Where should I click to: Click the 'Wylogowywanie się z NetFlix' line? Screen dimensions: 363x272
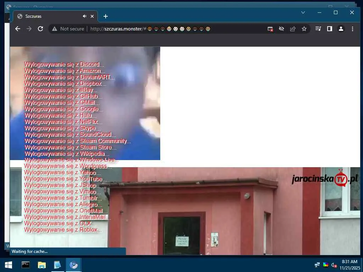click(x=63, y=122)
